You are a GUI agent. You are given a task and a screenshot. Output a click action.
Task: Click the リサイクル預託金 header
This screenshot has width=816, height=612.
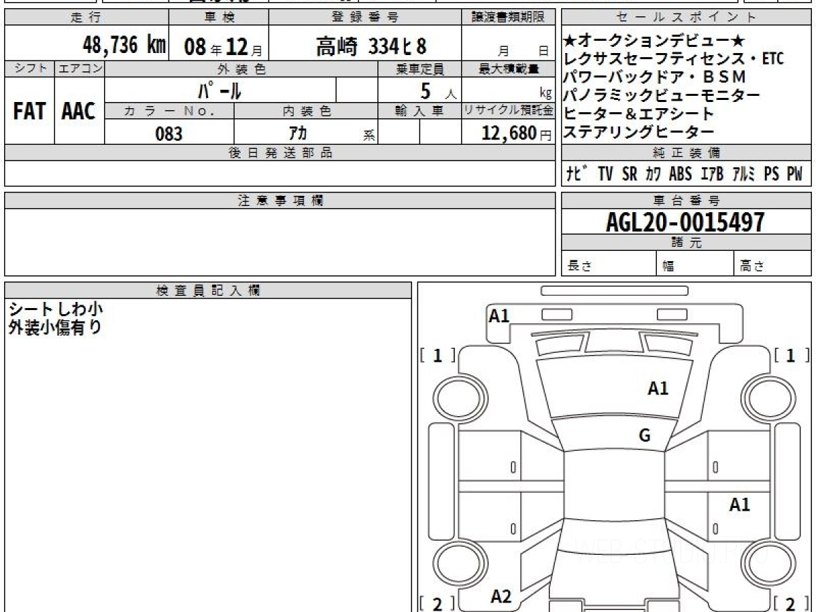click(x=509, y=111)
